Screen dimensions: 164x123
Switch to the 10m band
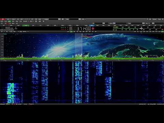[x=138, y=25]
